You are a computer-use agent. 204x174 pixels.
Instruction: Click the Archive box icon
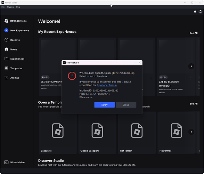coord(6,78)
